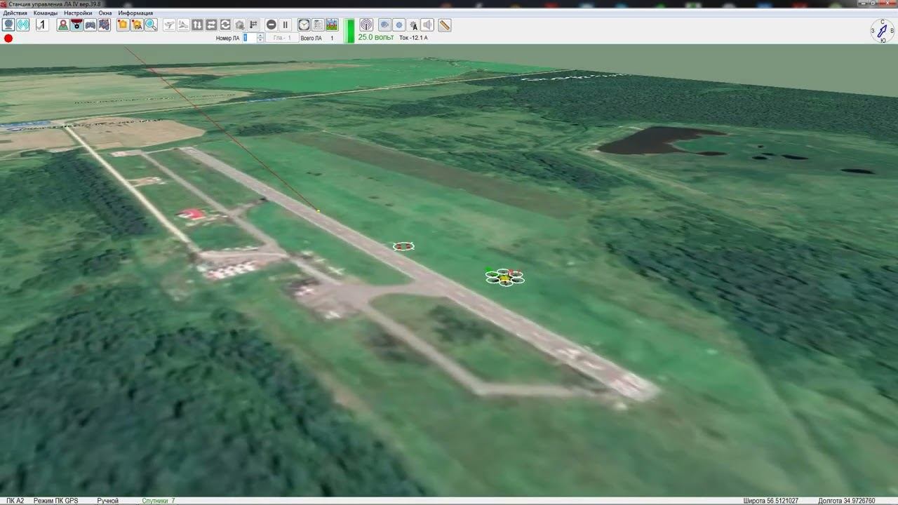Click the left-right swap arrows icon
898x505 pixels.
(x=212, y=25)
